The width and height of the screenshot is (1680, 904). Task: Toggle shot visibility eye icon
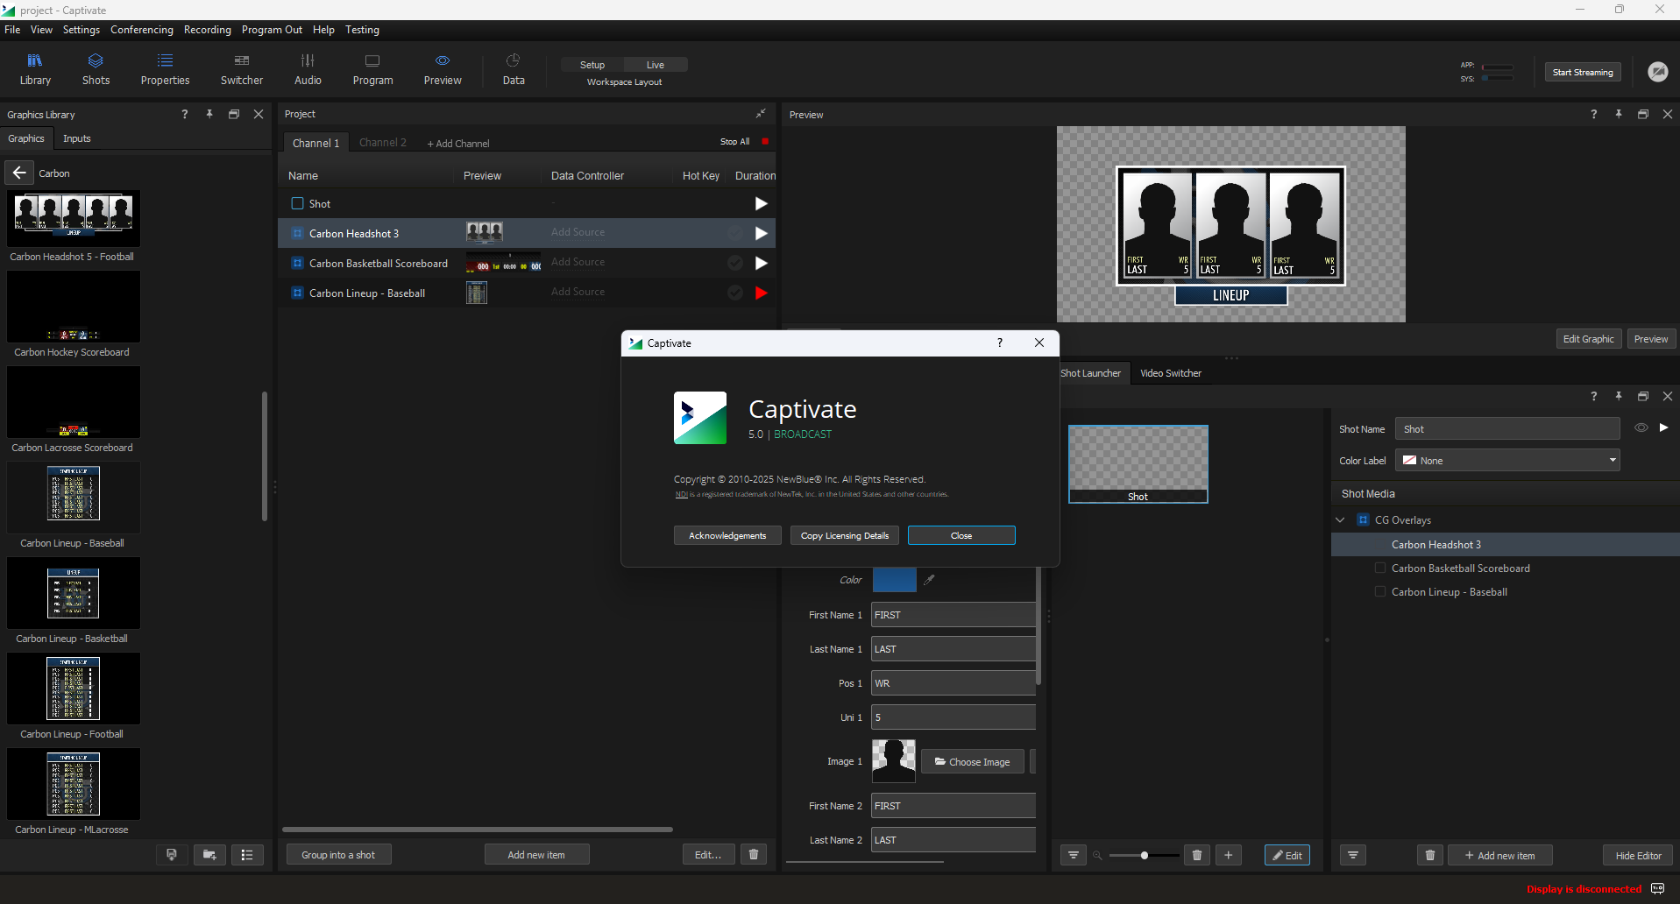[x=1641, y=427]
